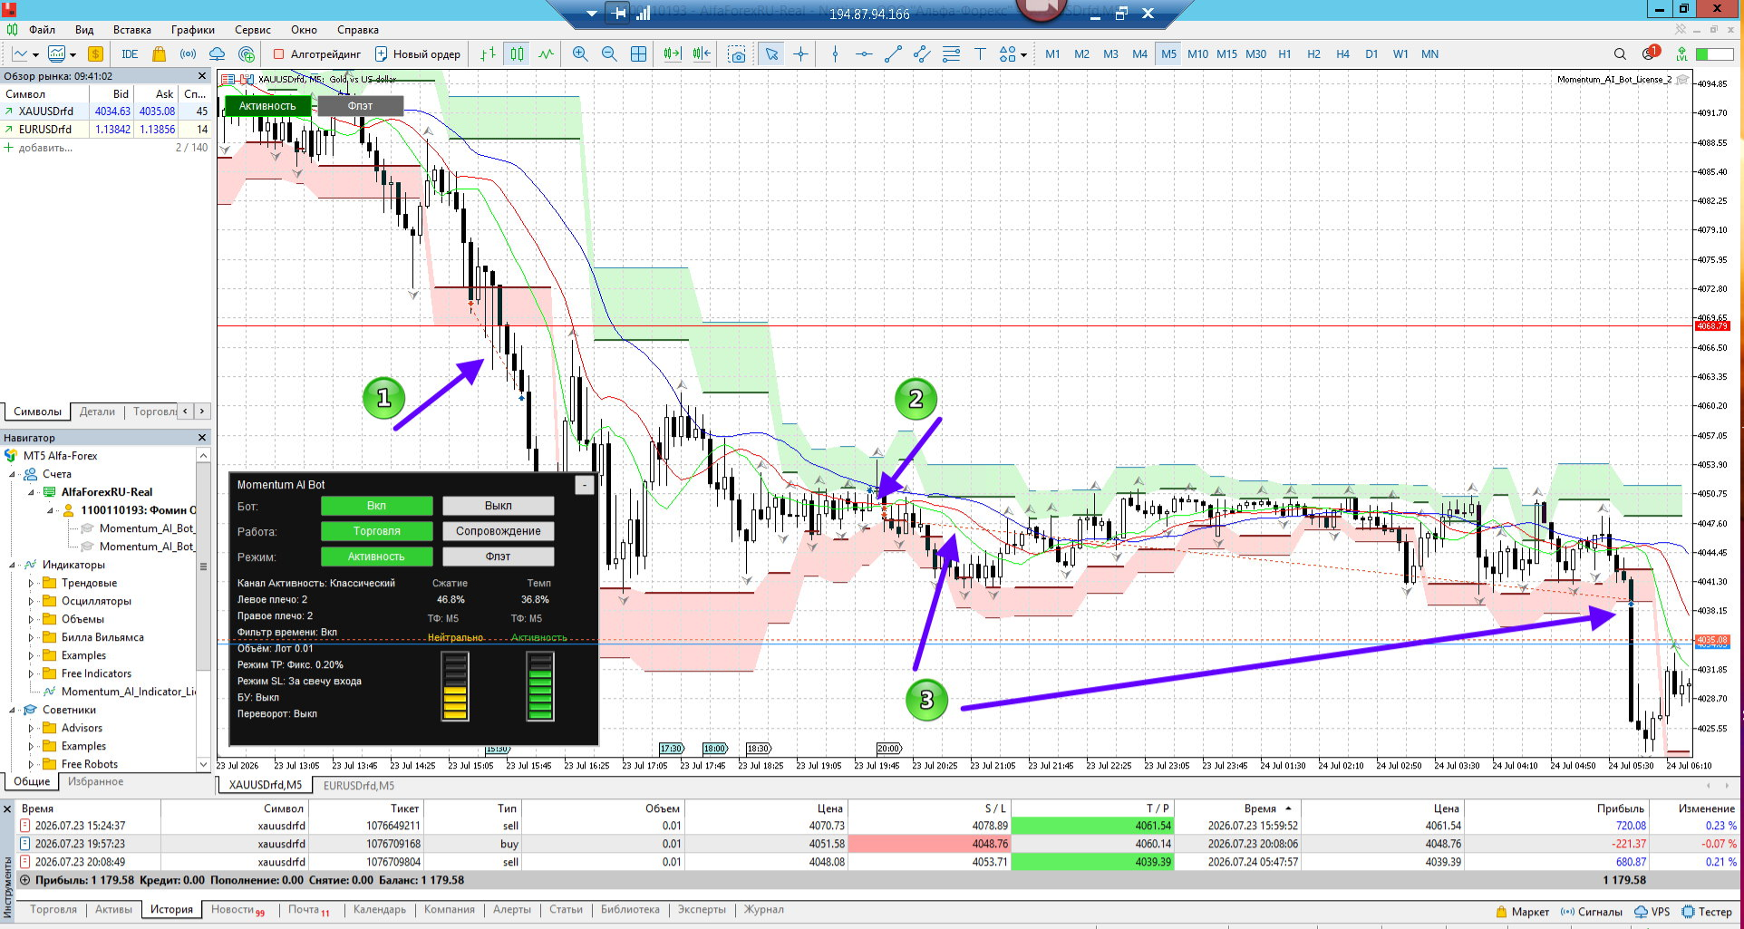
Task: Select the trendline drawing tool
Action: click(x=893, y=54)
